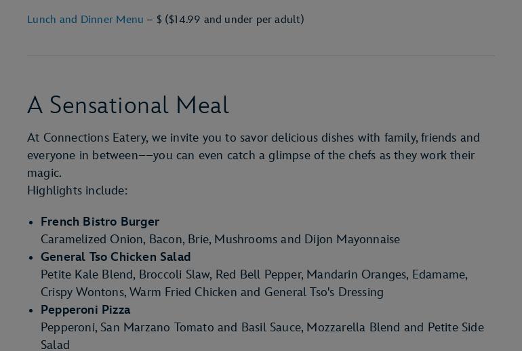Open the Lunch and Dinner Menu link

[x=85, y=20]
